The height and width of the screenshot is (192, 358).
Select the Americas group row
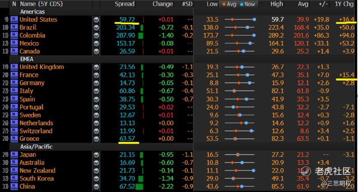tap(32, 12)
